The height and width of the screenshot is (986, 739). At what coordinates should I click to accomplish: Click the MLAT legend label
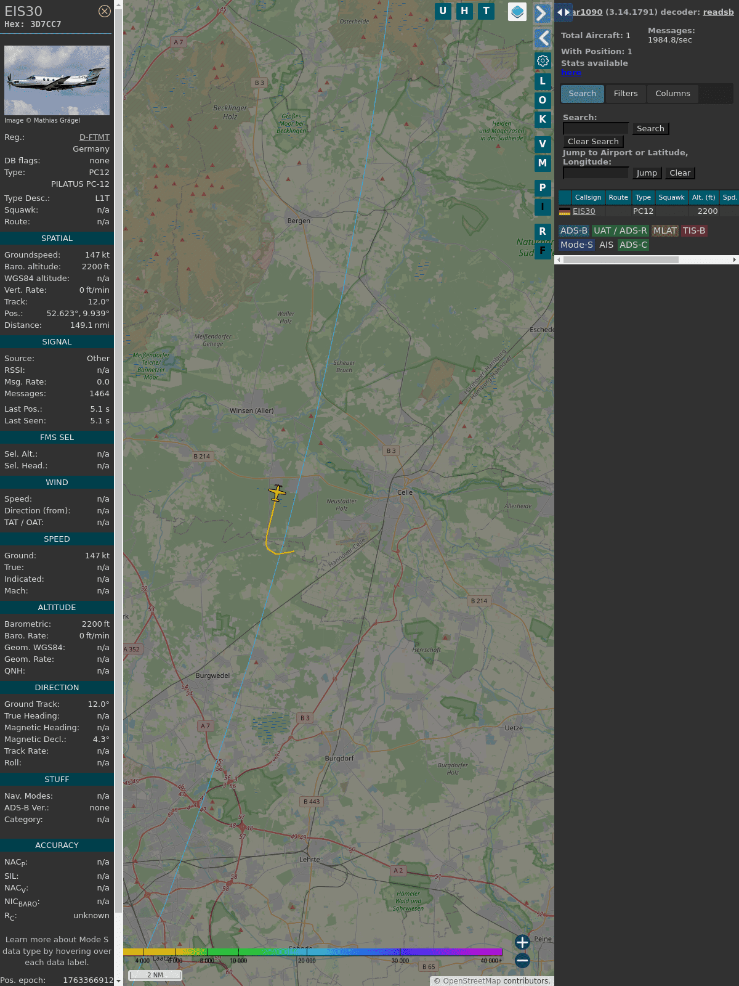pyautogui.click(x=665, y=230)
